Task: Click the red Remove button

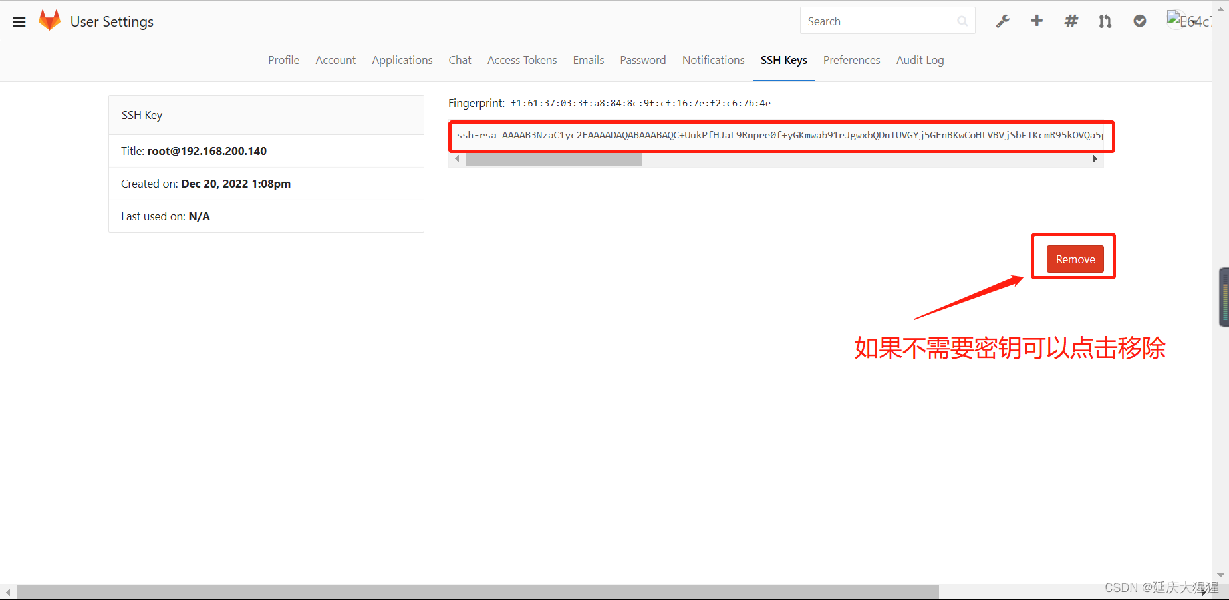Action: coord(1075,259)
